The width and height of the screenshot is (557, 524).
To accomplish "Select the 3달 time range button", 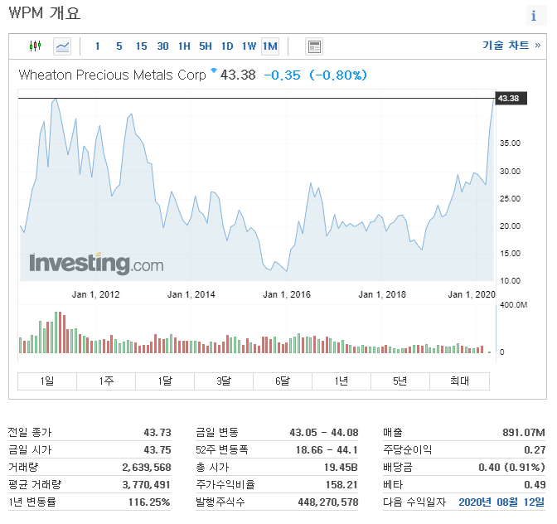I will 224,381.
